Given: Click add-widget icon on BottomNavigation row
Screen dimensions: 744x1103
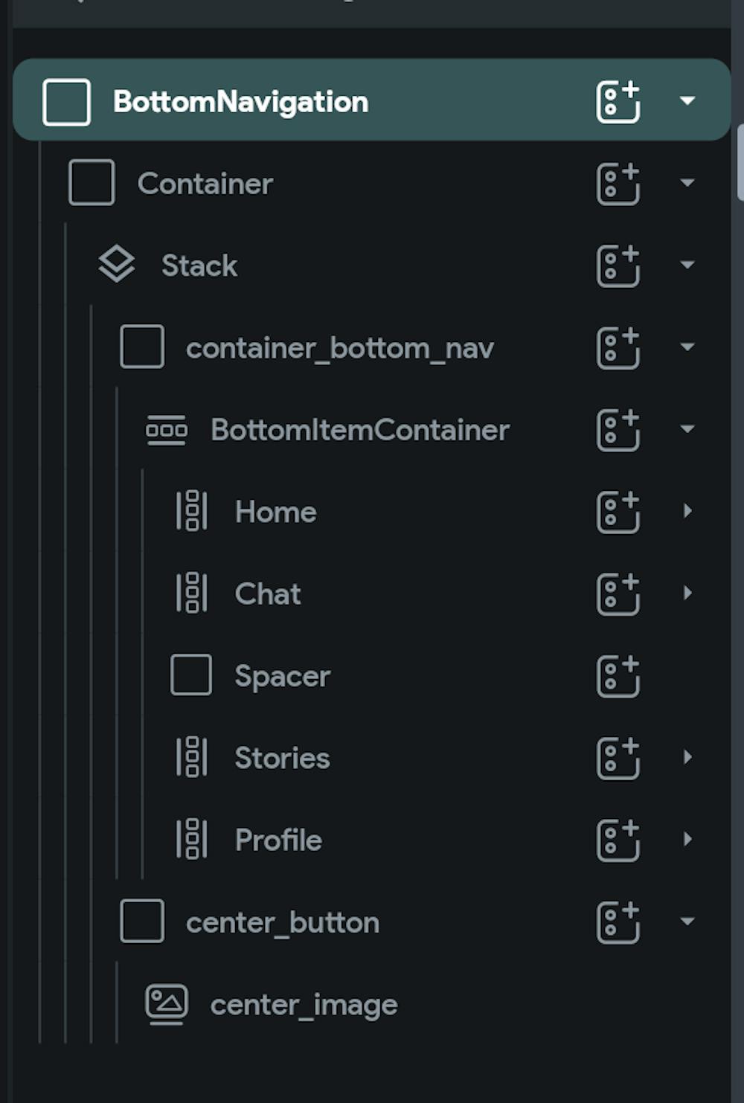Looking at the screenshot, I should click(618, 102).
